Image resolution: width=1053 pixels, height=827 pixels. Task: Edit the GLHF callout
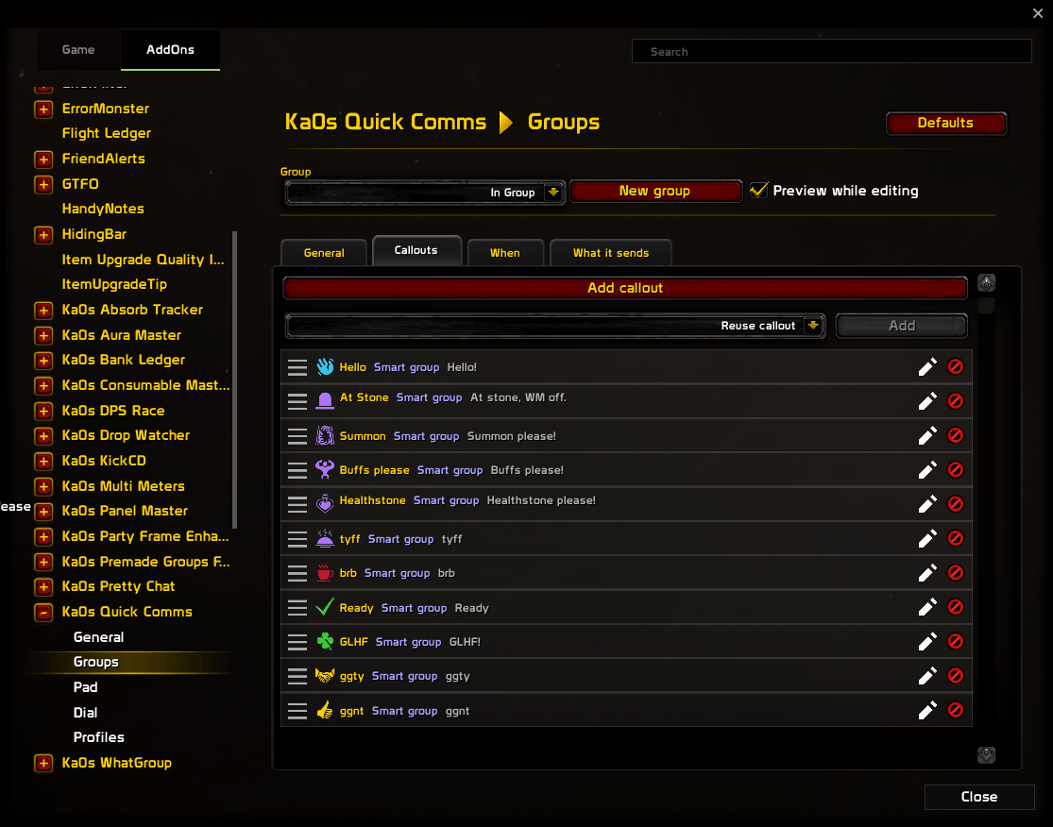(927, 642)
